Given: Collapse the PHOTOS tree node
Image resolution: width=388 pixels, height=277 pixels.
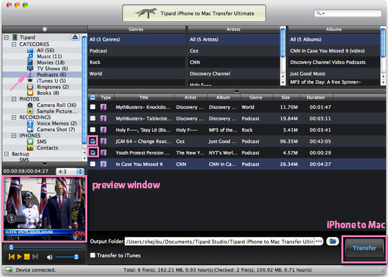Looking at the screenshot, I should 14,99.
